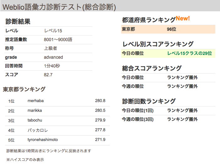The width and height of the screenshot is (220, 168).
Task: Click tabochu's score 279.9
Action: 100,120
